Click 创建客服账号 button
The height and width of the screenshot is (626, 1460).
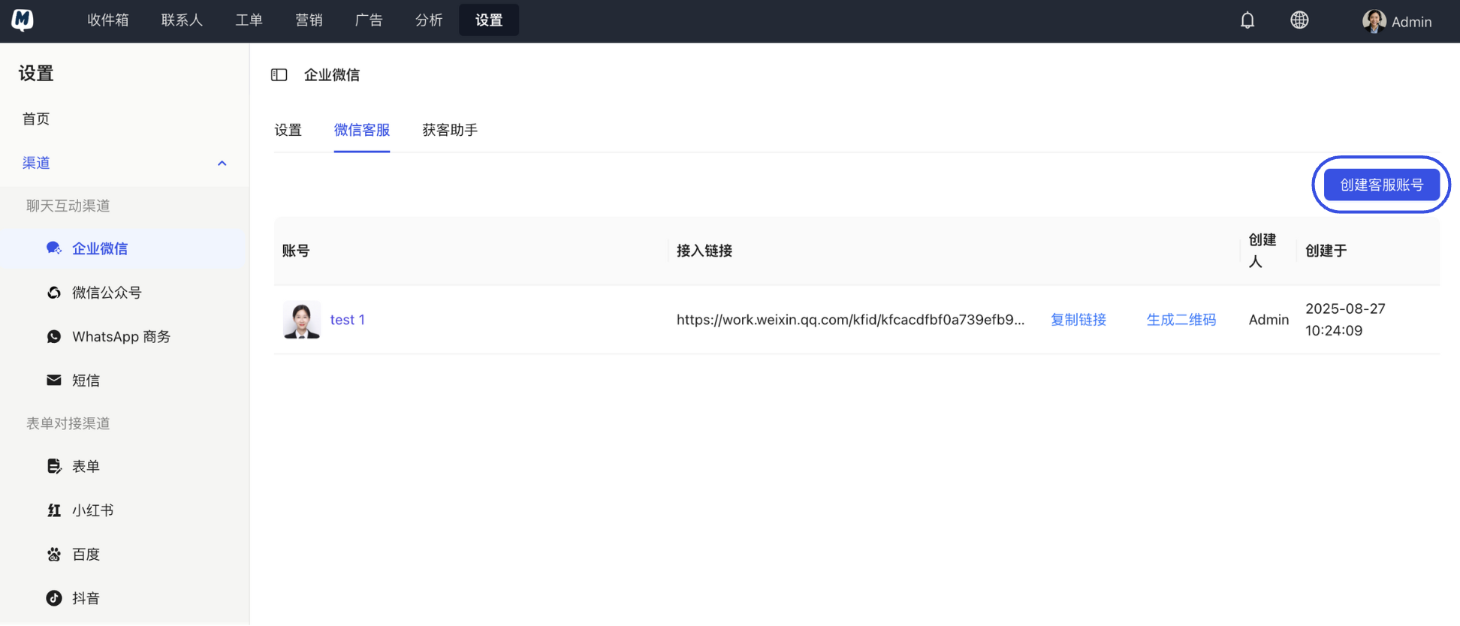(x=1381, y=185)
